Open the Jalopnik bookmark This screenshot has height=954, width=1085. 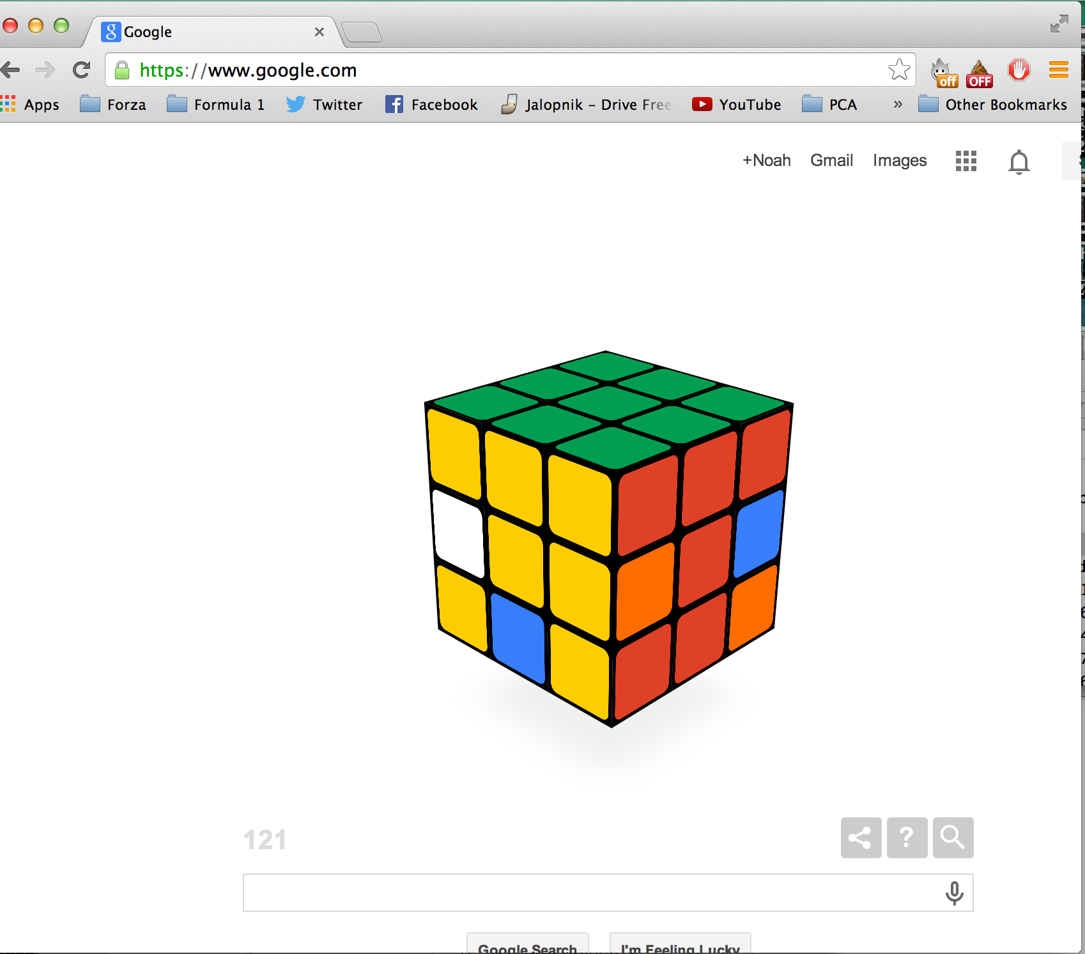pos(587,104)
